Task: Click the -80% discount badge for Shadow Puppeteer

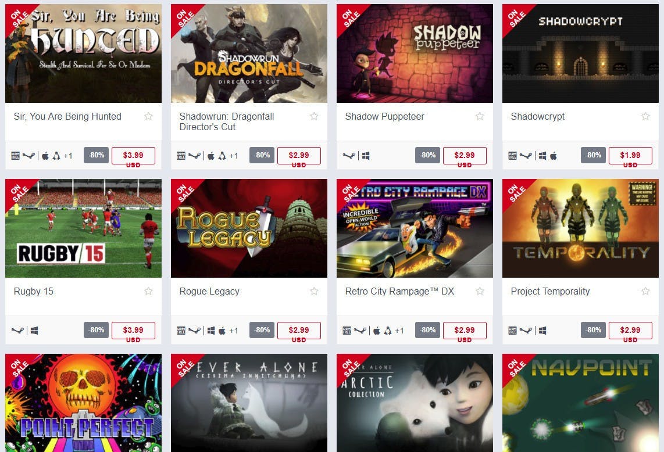Action: coord(427,155)
